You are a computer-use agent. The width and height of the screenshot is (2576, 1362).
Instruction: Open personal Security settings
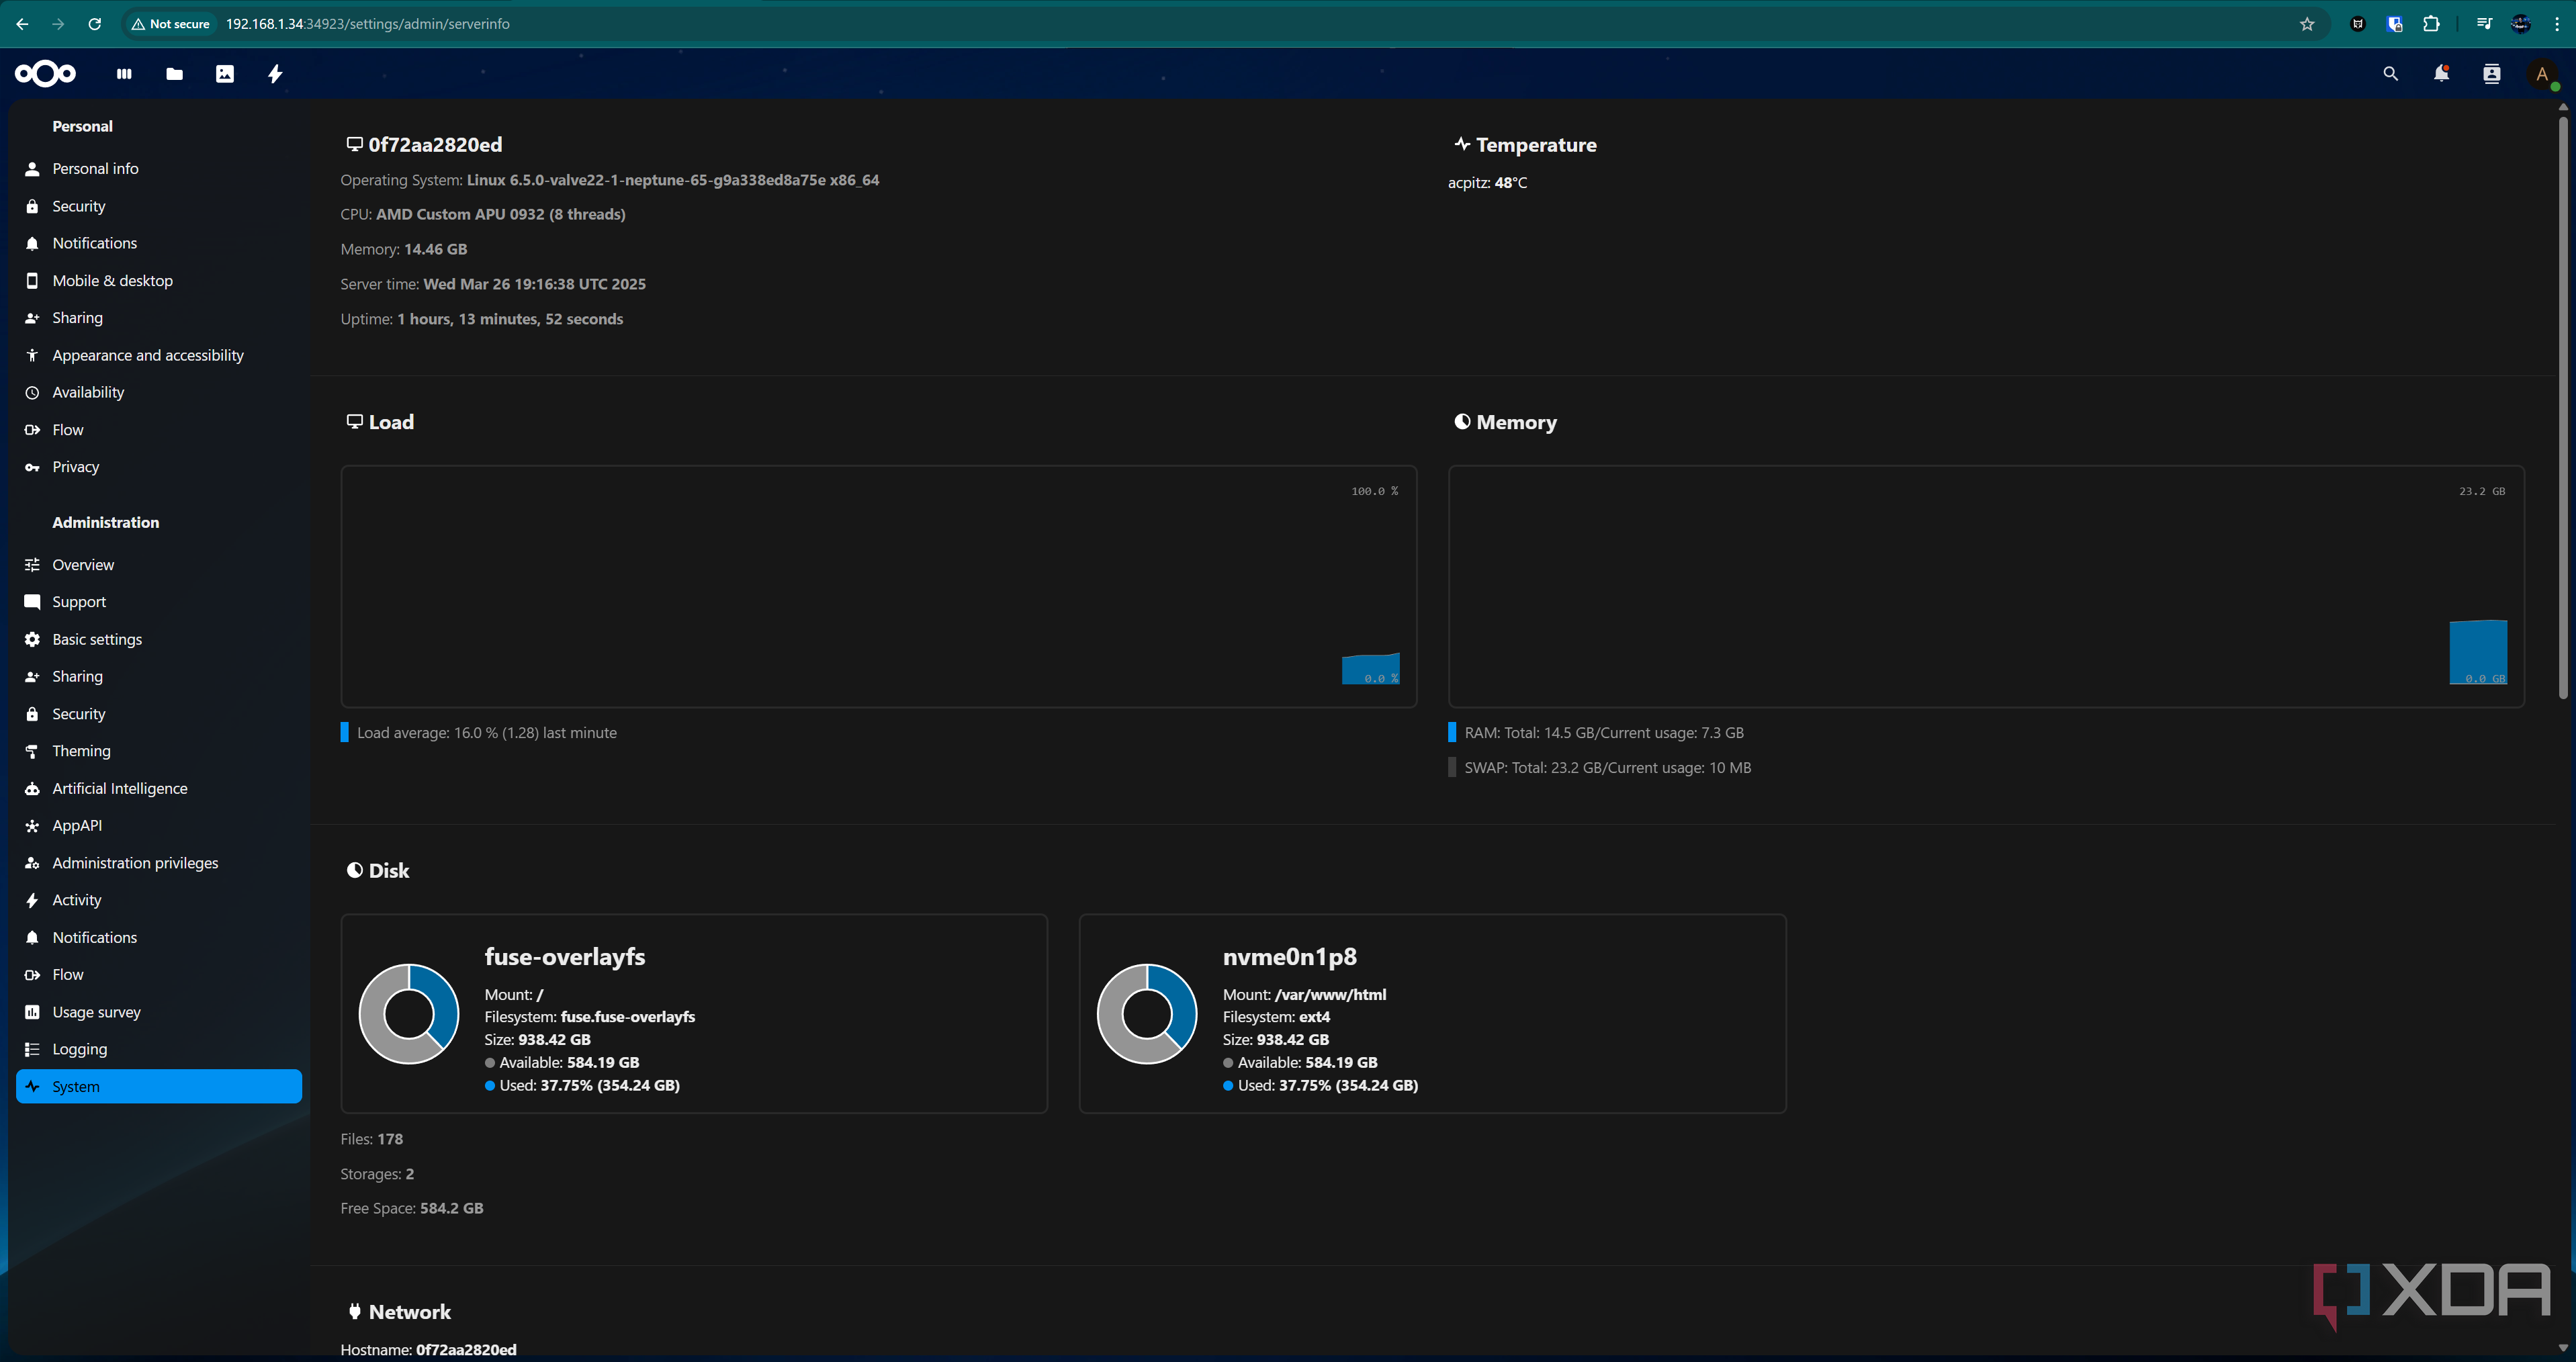(x=159, y=206)
